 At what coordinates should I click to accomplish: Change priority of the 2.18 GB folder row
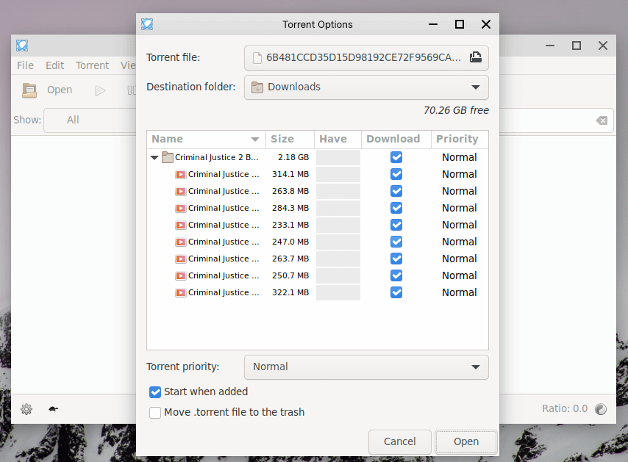(459, 157)
